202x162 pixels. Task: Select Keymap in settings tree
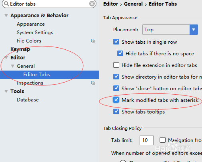pos(20,49)
